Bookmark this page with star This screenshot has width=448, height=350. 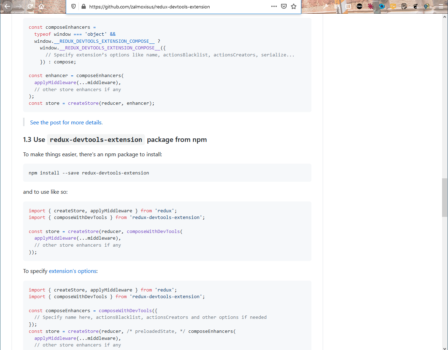[x=294, y=6]
